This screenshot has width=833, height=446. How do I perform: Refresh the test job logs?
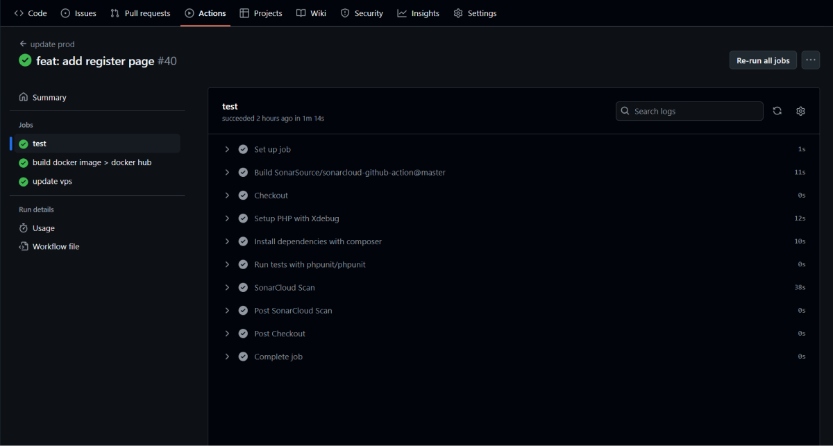coord(777,110)
